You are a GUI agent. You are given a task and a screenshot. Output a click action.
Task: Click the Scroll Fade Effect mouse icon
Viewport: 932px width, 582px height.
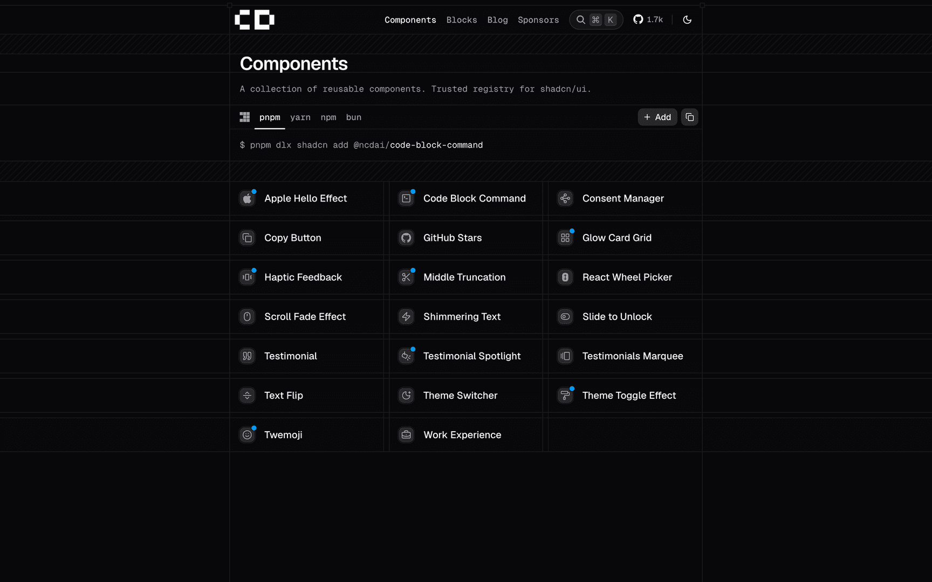tap(247, 316)
